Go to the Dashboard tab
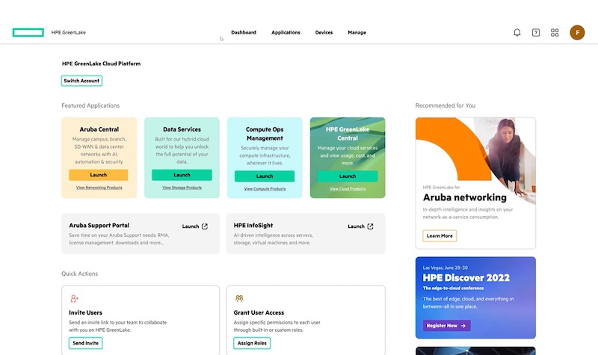The width and height of the screenshot is (598, 355). [244, 32]
